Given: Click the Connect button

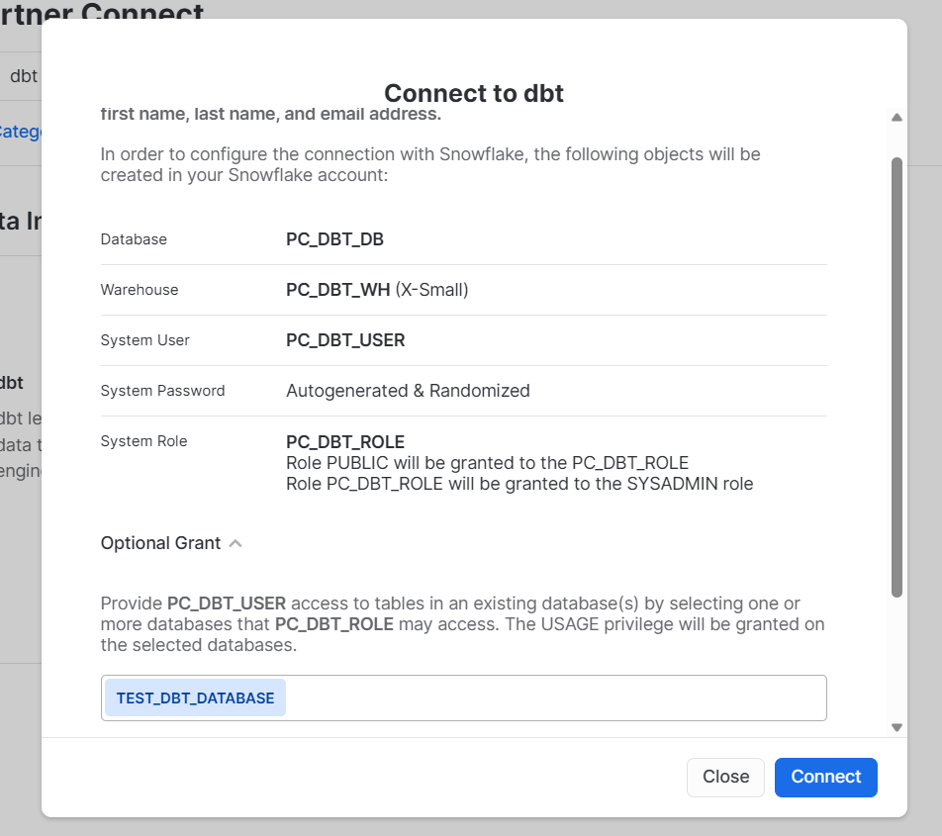Looking at the screenshot, I should tap(825, 778).
